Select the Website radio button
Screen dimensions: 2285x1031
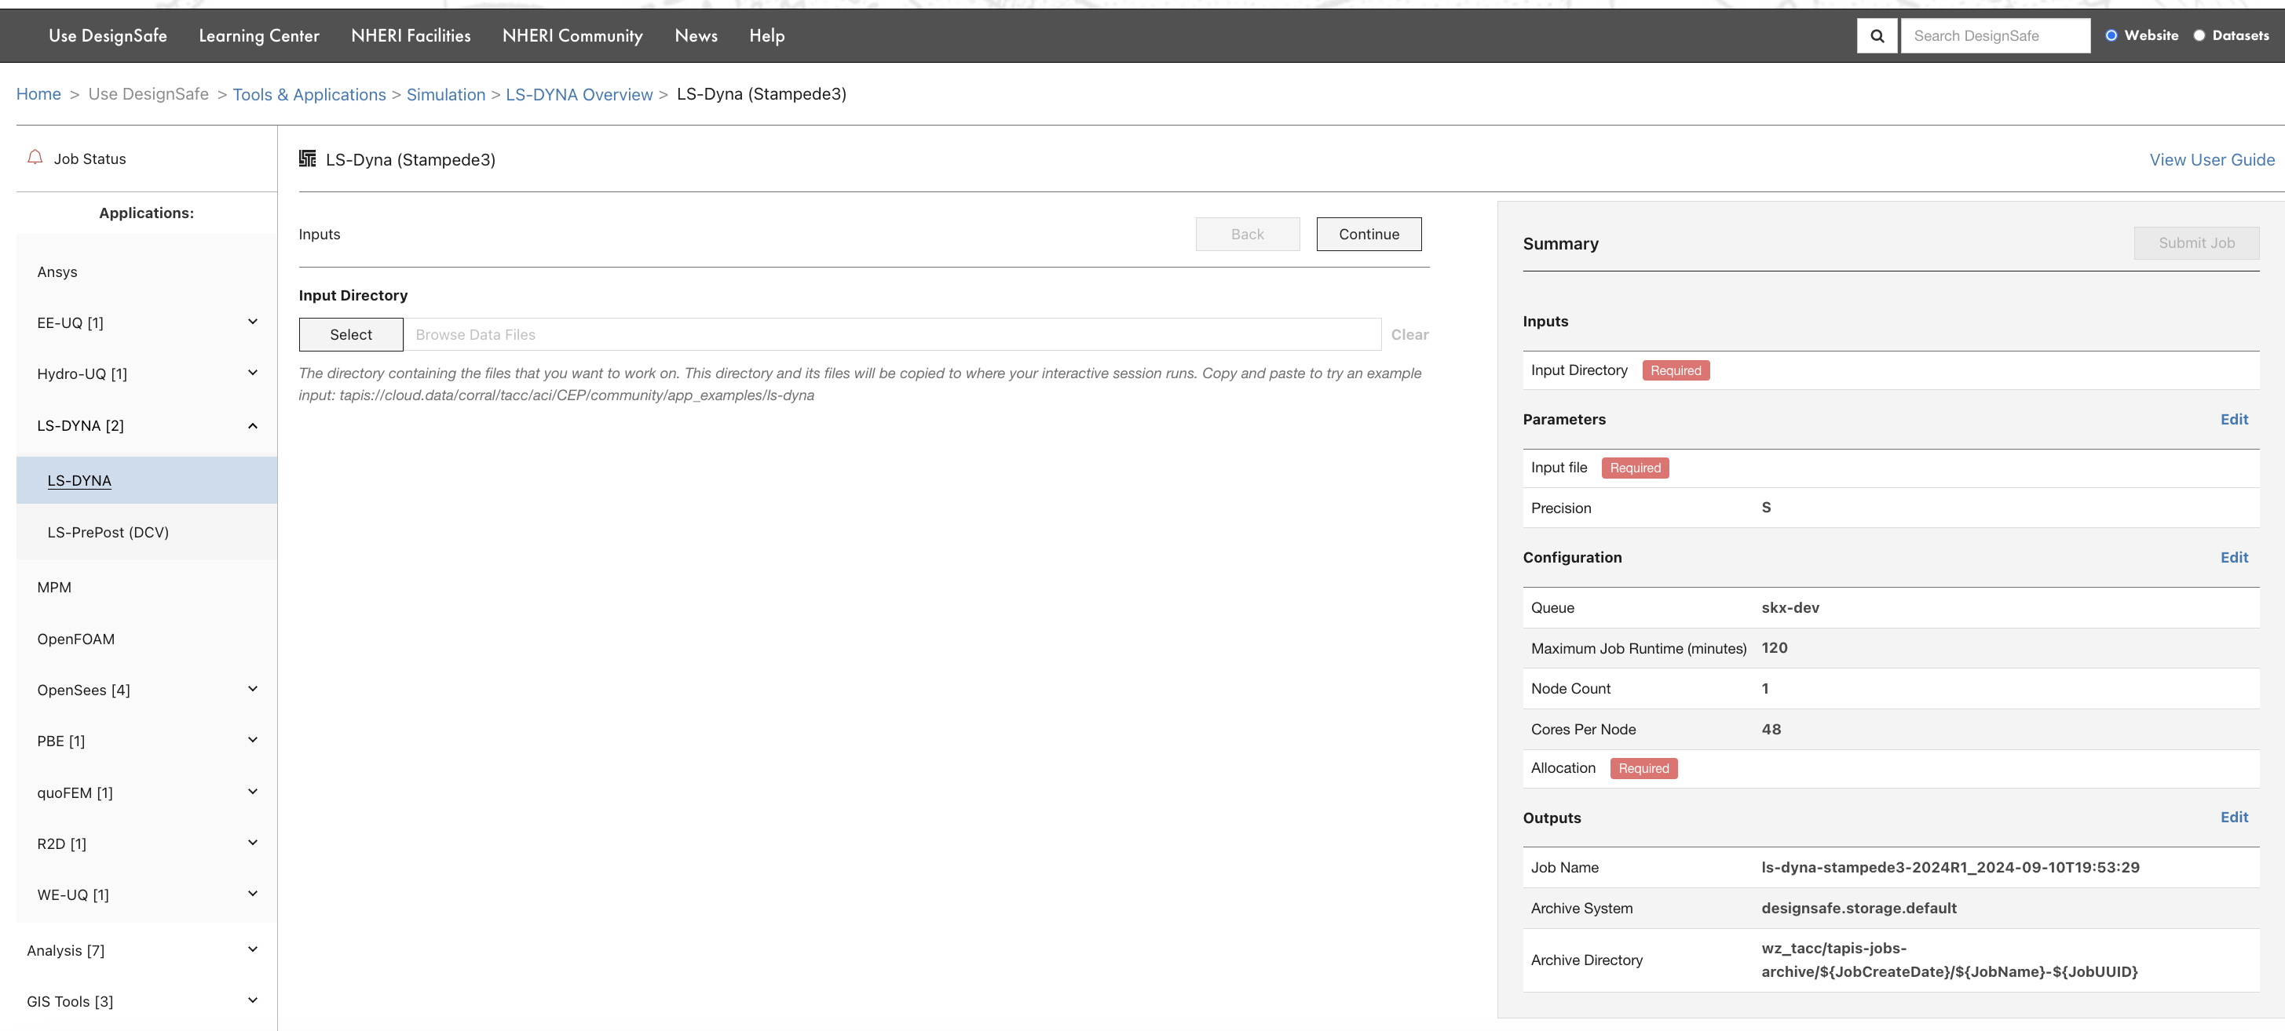pyautogui.click(x=2111, y=35)
